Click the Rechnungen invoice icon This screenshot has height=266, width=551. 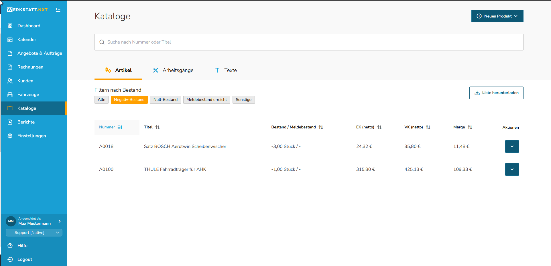[x=10, y=67]
